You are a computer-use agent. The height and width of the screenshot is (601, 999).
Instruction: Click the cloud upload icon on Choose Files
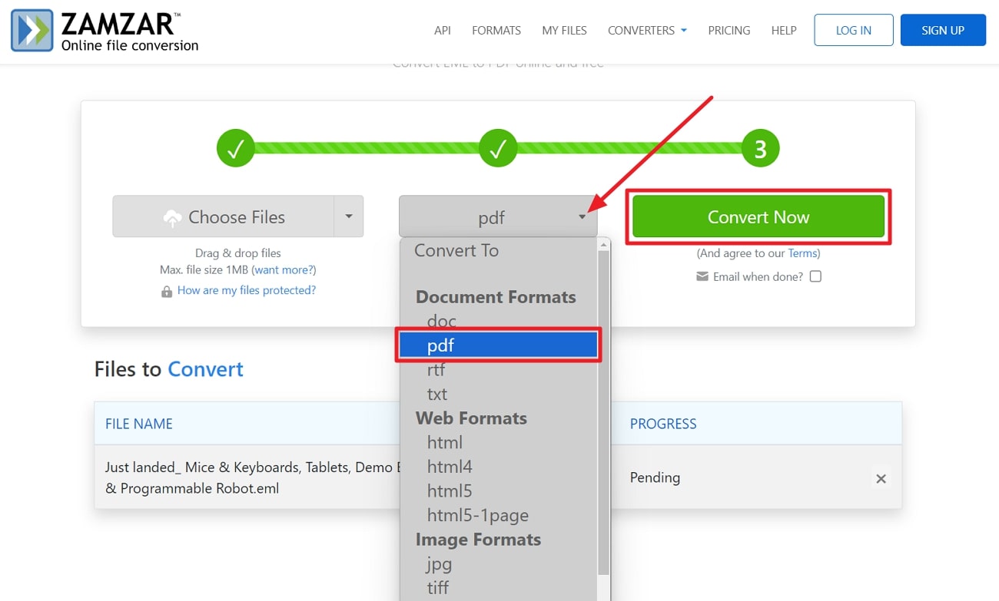pyautogui.click(x=173, y=218)
